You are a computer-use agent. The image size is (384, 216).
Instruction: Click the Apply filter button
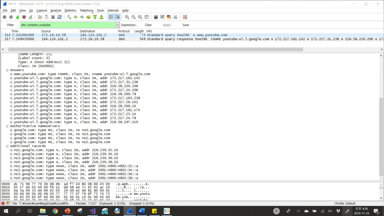[x=167, y=25]
